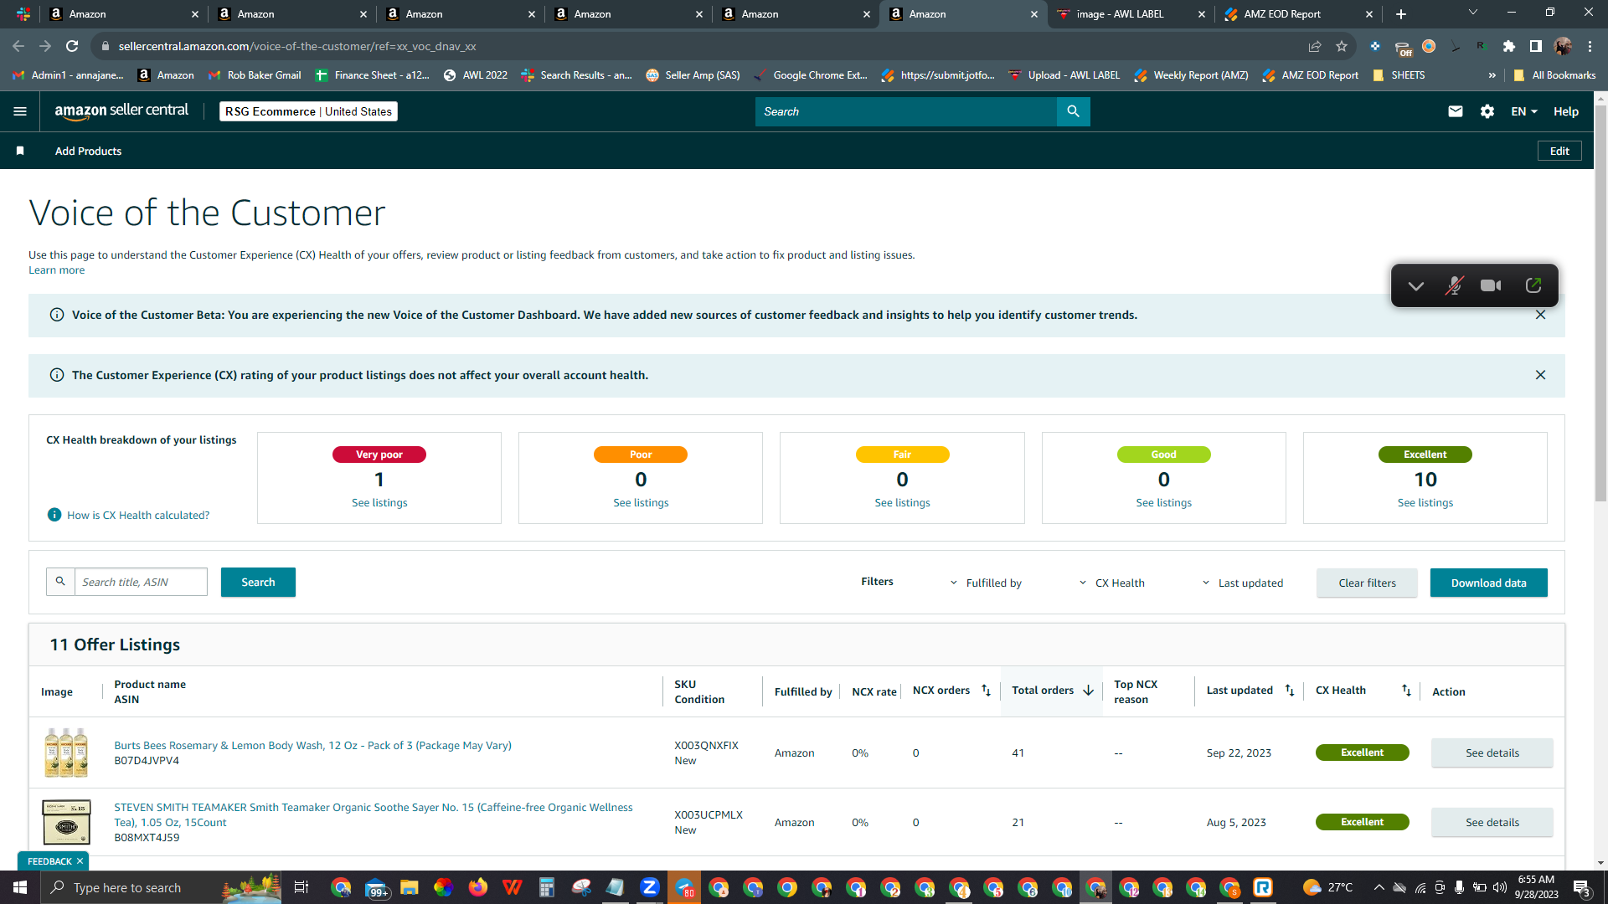Toggle the camera in meeting overlay
The image size is (1608, 904).
(1491, 286)
